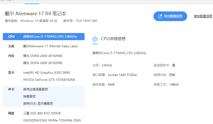
Task: Click the 操作系统 Windows 10 家庭版 text
Action: click(x=31, y=21)
